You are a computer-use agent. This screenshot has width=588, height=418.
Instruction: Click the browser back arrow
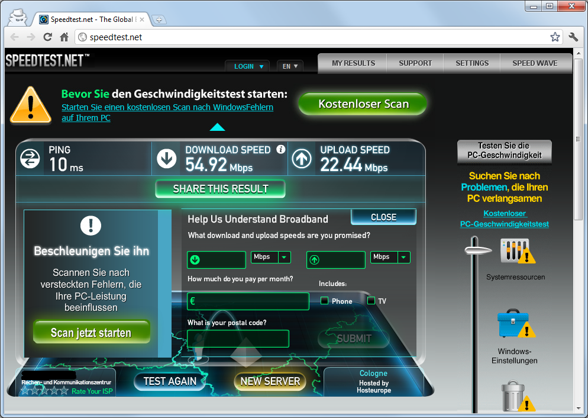15,37
